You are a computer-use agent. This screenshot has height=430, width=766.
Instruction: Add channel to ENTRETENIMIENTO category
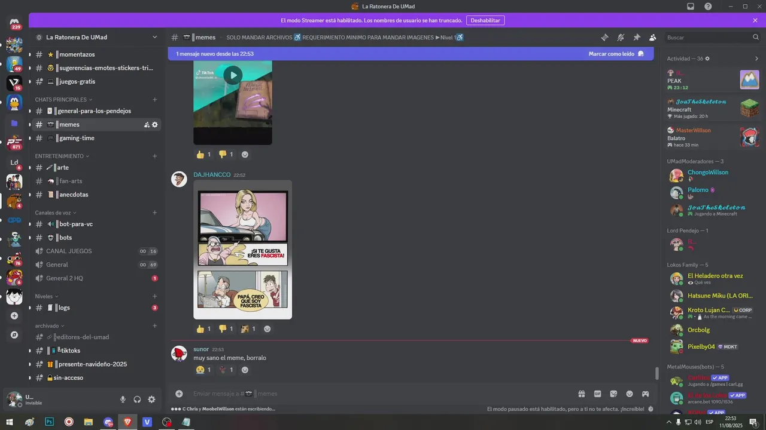click(154, 156)
